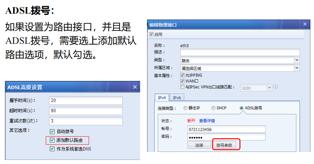This screenshot has height=164, width=314.
Task: Click the 握手时间 field showing 20
Action: point(86,100)
